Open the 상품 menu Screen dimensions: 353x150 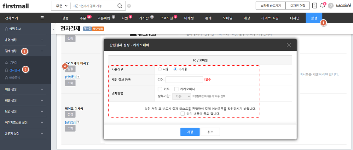(x=65, y=18)
